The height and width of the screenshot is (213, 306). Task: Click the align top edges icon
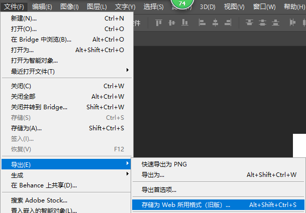pos(159,23)
